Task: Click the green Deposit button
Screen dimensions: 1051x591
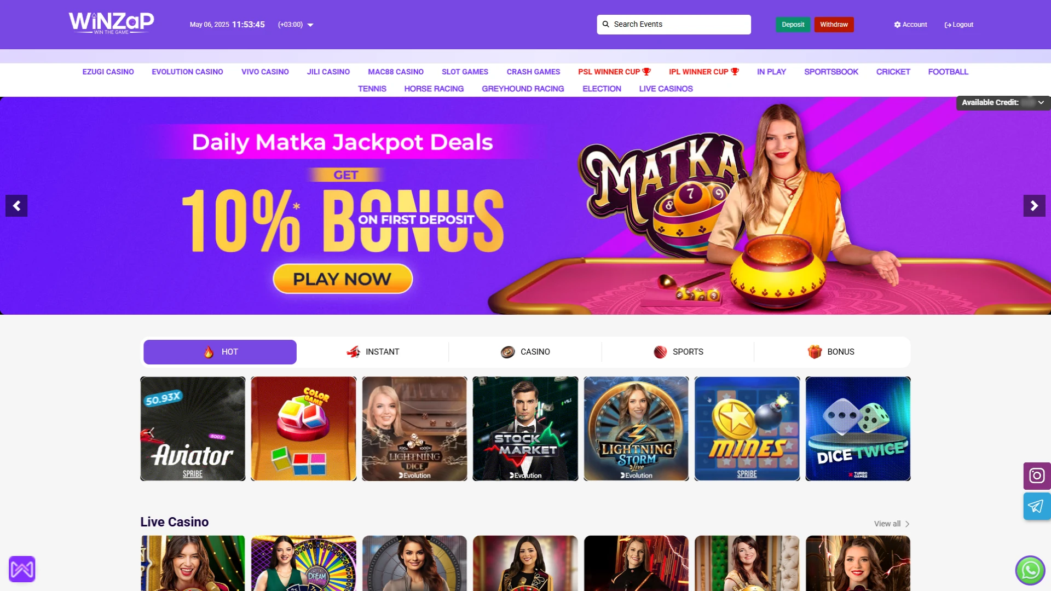Action: tap(793, 25)
